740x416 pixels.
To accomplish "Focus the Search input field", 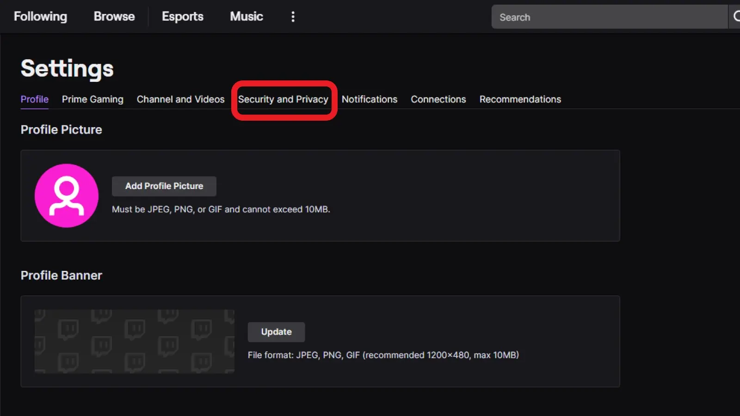I will 610,17.
